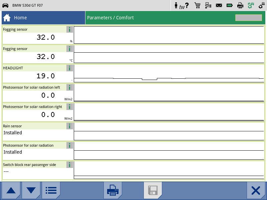Open the list view icon in bottom toolbar

point(51,190)
